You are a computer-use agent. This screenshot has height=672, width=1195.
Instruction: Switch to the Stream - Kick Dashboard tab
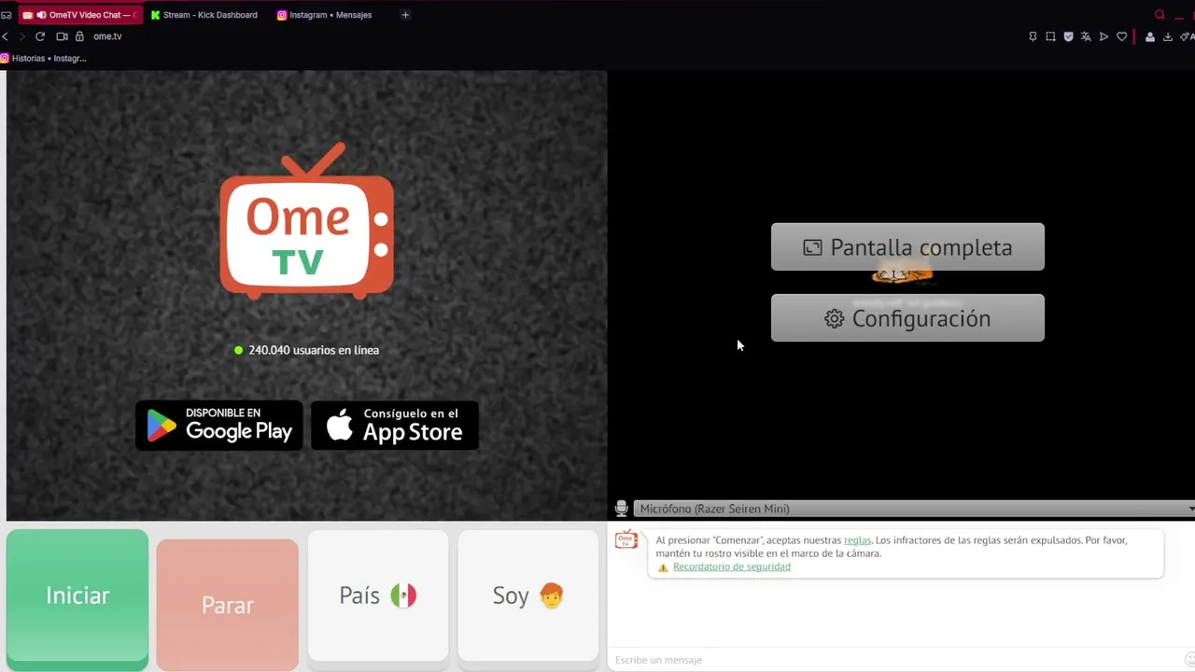coord(204,15)
